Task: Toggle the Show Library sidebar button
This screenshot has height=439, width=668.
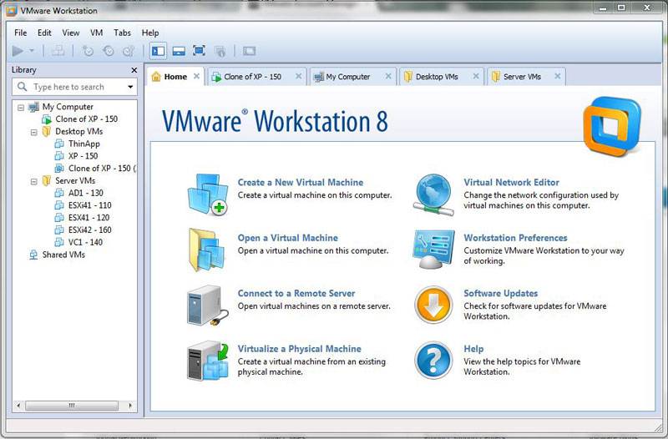Action: pos(158,51)
